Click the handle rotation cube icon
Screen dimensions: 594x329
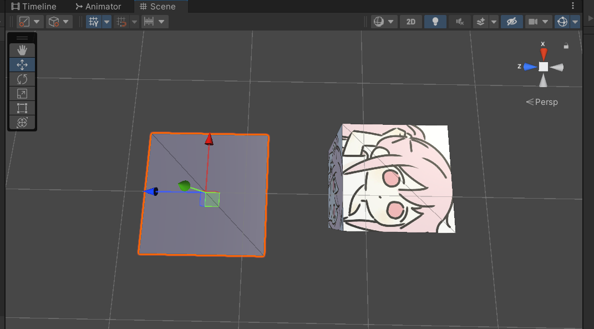tap(53, 22)
